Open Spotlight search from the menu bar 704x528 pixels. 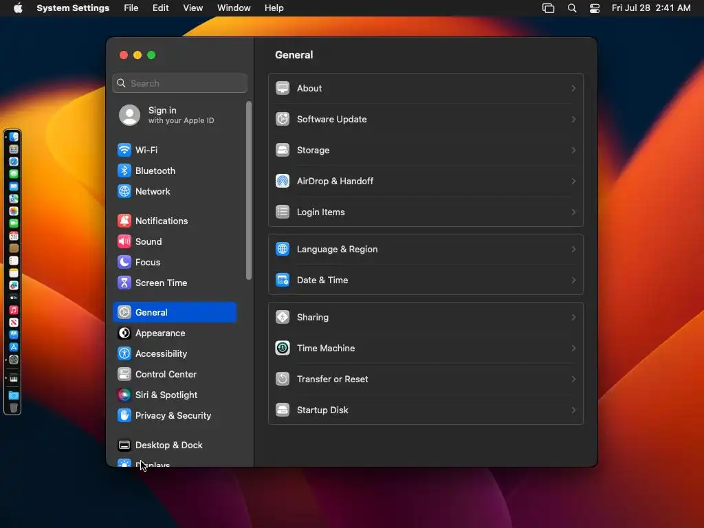(572, 8)
